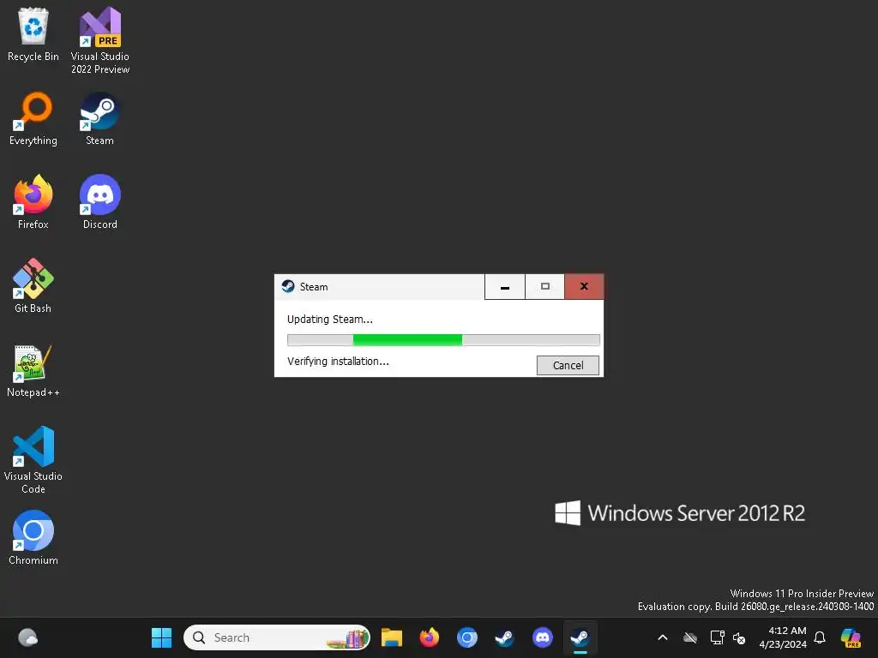
Task: Select the Steam desktop shortcut
Action: [x=99, y=118]
